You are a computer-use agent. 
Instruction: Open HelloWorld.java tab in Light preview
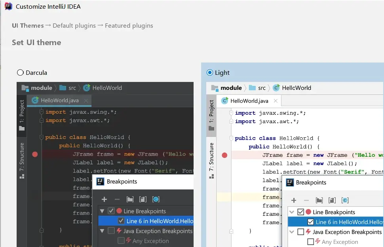249,101
